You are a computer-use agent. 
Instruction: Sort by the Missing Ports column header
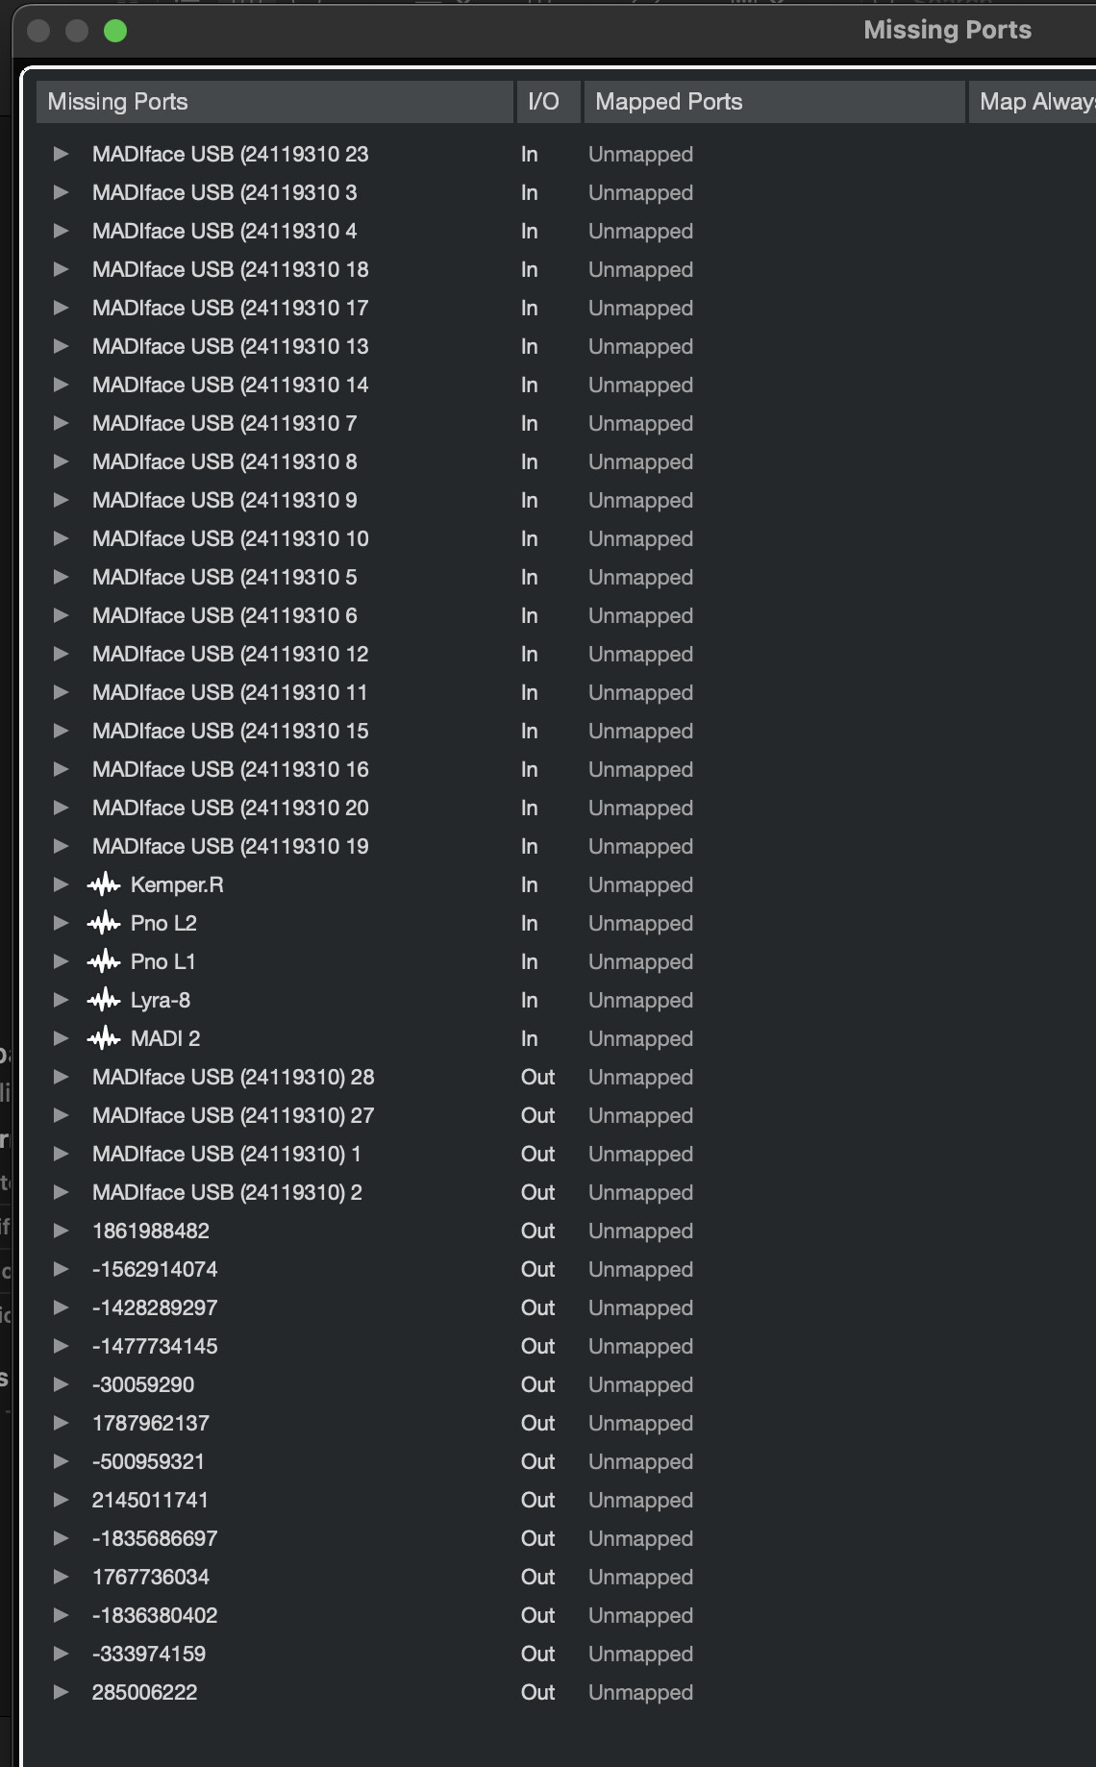coord(274,102)
